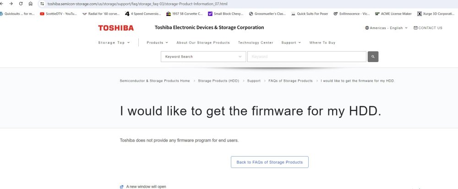Open the Support breadcrumb link
Screen dimensions: 458x189
tap(254, 81)
